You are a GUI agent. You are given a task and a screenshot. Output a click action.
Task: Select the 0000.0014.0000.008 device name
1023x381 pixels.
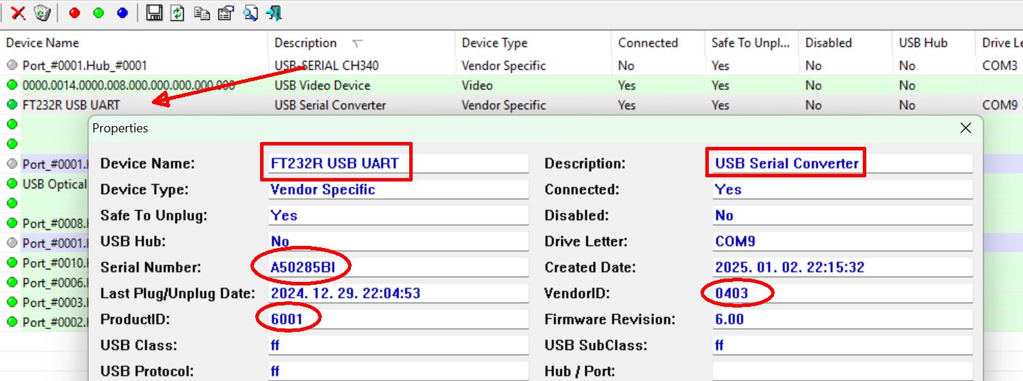tap(129, 86)
